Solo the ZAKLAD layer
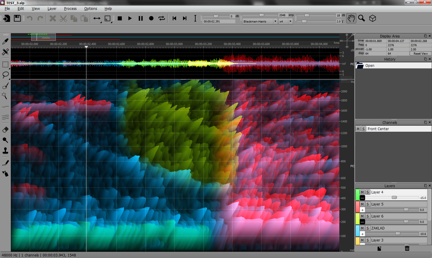Image resolution: width=432 pixels, height=258 pixels. pyautogui.click(x=367, y=228)
